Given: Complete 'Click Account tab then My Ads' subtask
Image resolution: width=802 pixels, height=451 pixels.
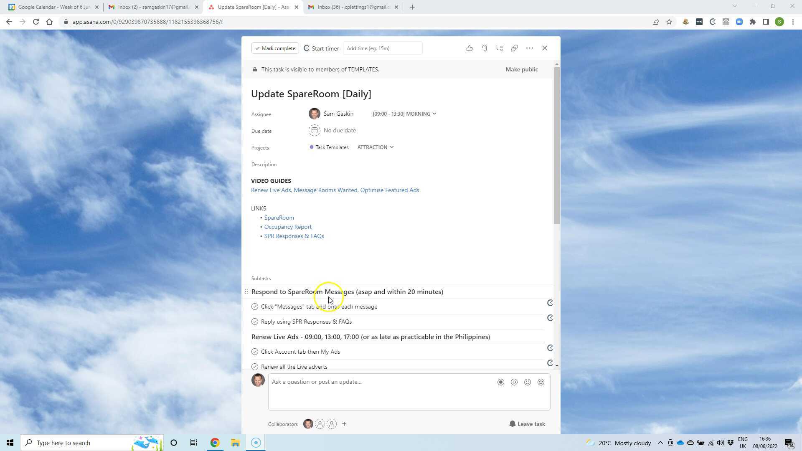Looking at the screenshot, I should [255, 352].
